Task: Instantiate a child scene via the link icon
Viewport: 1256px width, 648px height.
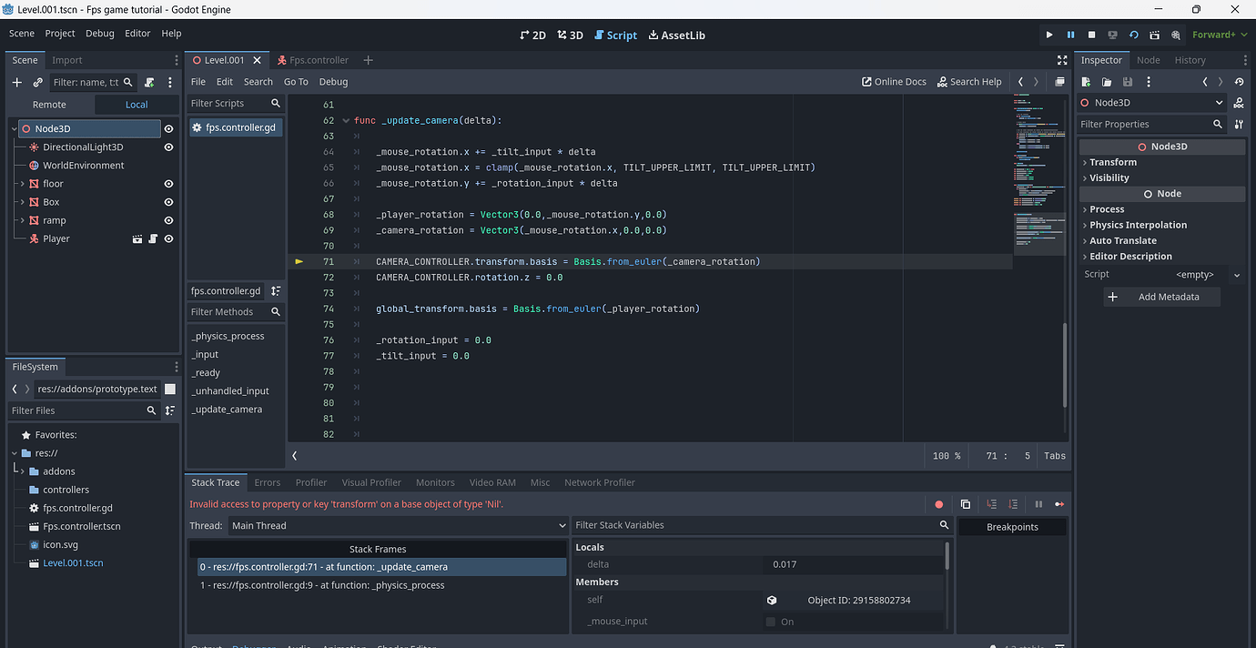Action: click(37, 82)
